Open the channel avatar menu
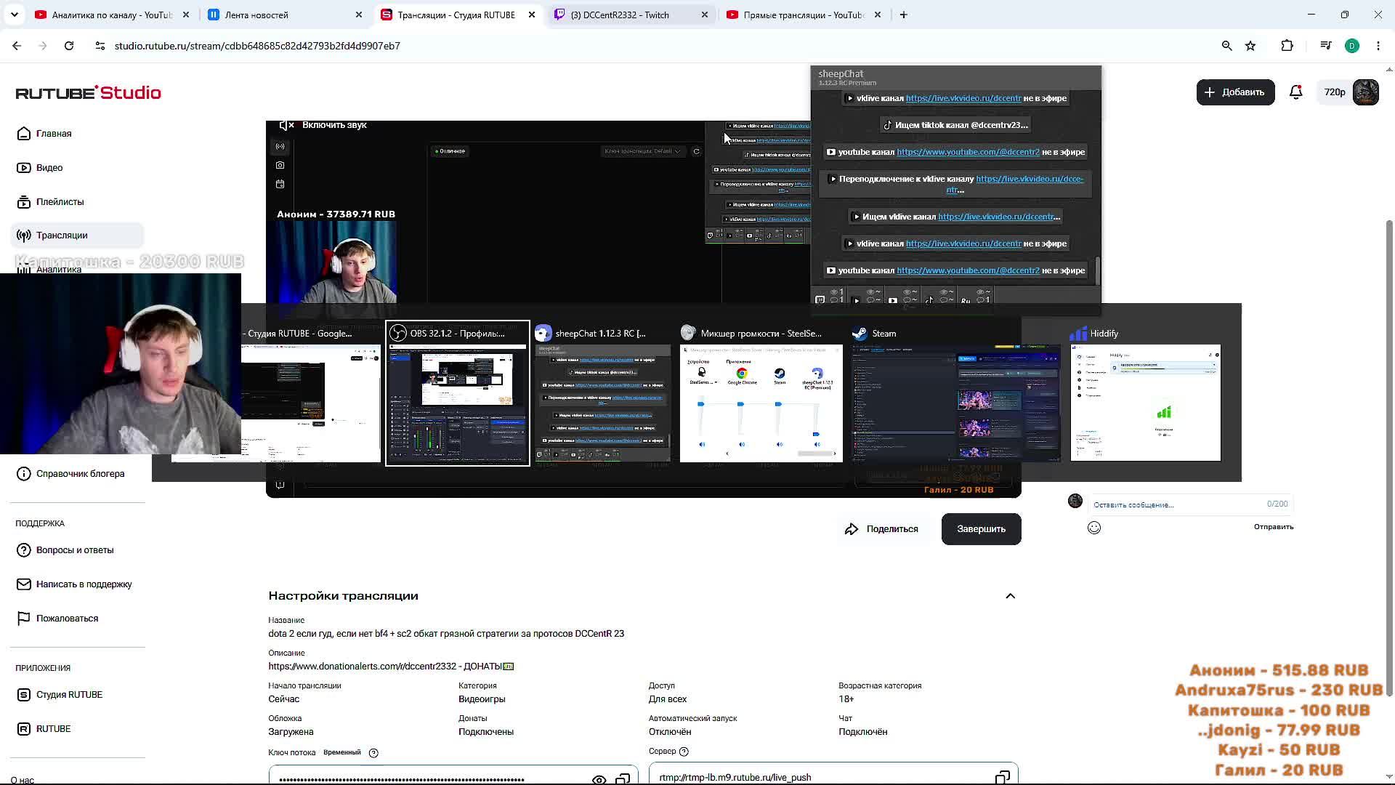The height and width of the screenshot is (785, 1395). click(1366, 92)
